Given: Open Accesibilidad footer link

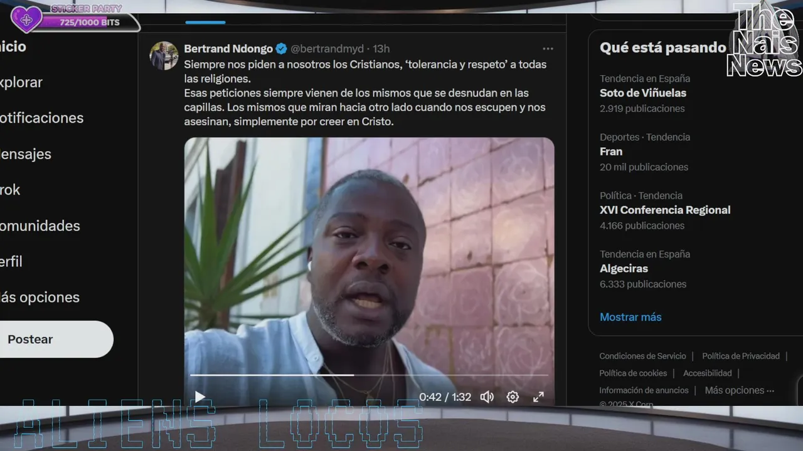Looking at the screenshot, I should [708, 373].
